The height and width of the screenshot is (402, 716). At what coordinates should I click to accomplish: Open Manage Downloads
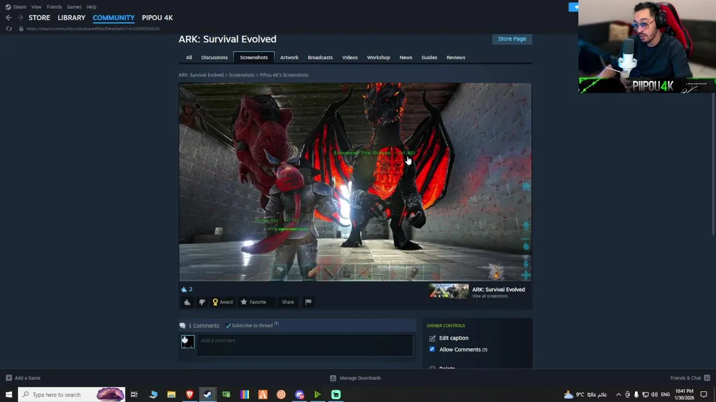point(355,378)
